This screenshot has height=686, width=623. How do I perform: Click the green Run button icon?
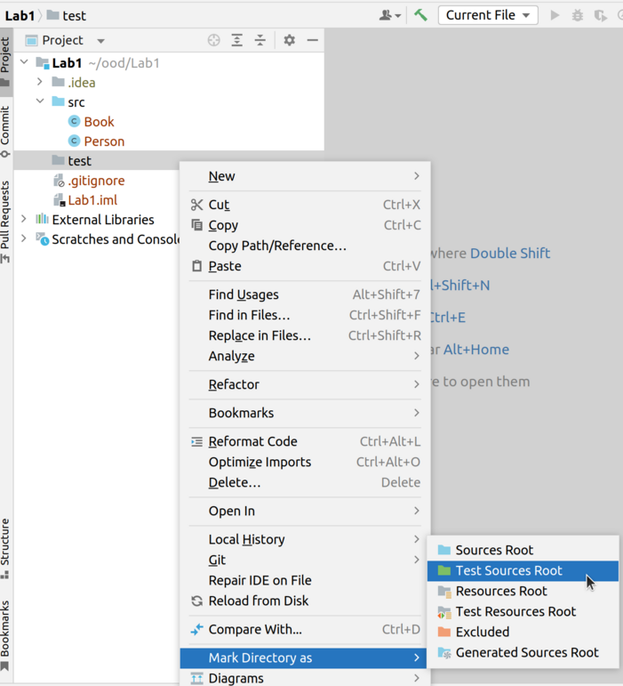(x=555, y=15)
